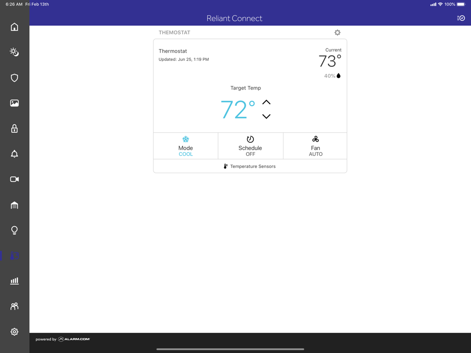The width and height of the screenshot is (471, 353).
Task: Open the Garage door icon
Action: [15, 205]
